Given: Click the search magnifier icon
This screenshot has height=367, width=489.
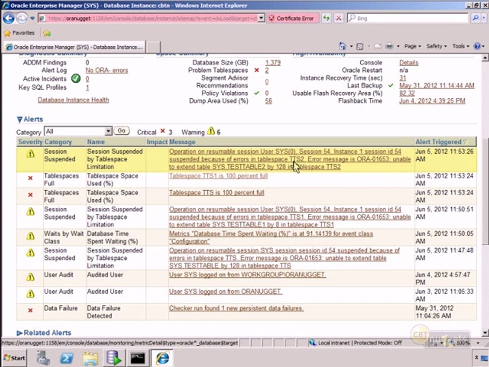Looking at the screenshot, I should (x=475, y=18).
